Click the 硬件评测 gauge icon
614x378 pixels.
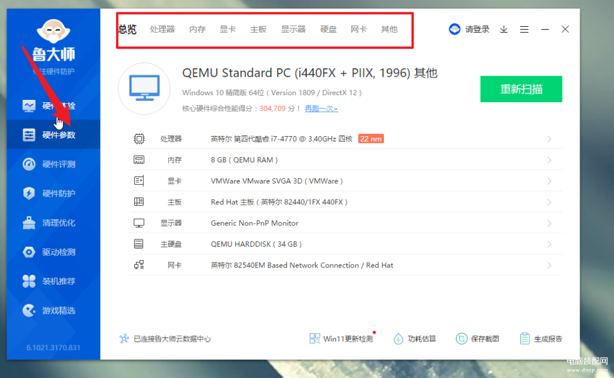[x=29, y=164]
